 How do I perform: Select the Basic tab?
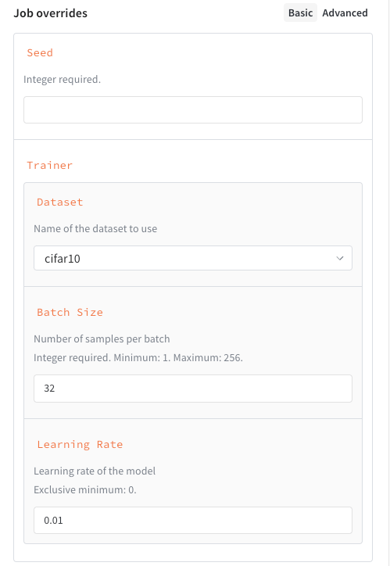pos(300,13)
